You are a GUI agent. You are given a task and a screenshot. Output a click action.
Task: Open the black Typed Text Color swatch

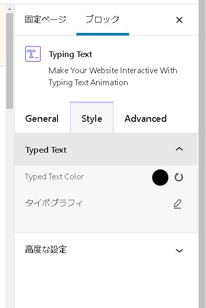(160, 177)
